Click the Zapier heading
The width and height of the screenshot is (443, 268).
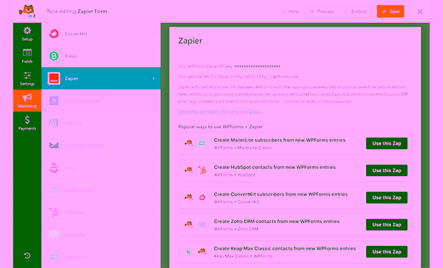point(190,41)
